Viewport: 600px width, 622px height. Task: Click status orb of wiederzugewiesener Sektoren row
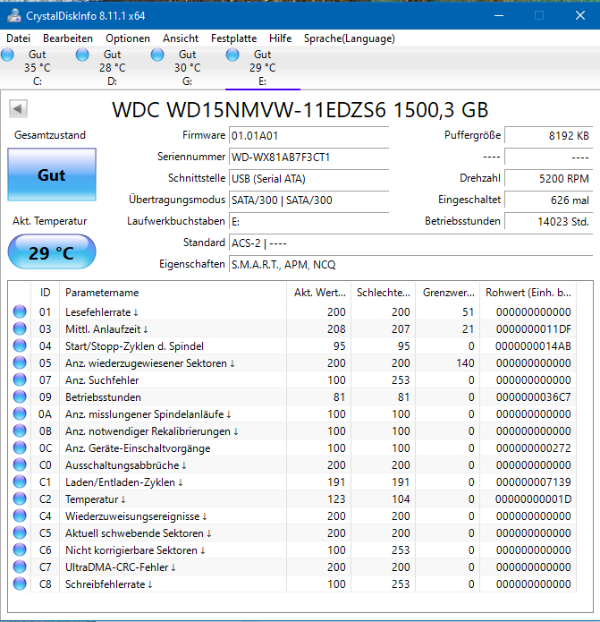click(20, 363)
